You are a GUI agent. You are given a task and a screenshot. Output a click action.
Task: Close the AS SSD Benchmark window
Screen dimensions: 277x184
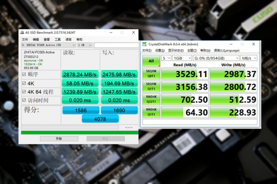pyautogui.click(x=133, y=32)
